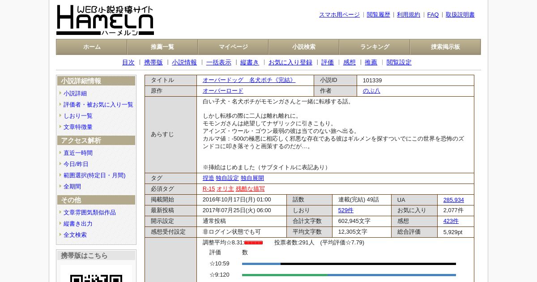
Task: Open 縦書き出力 in the sidebar
Action: 78,224
